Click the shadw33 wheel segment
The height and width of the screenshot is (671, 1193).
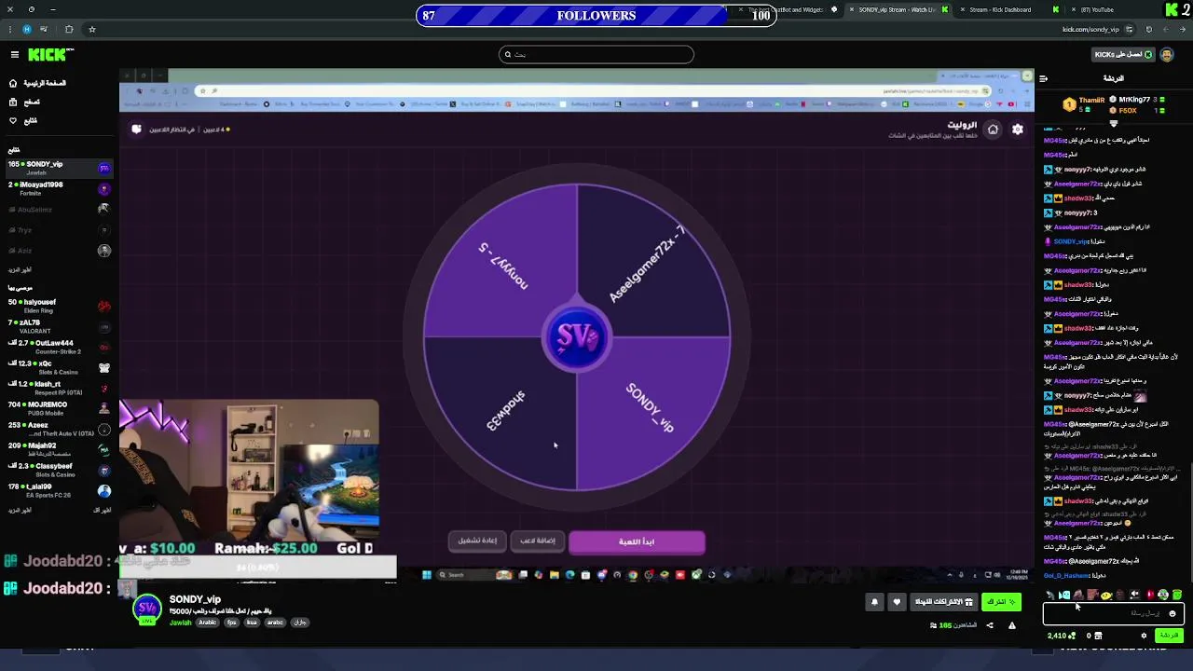(505, 410)
